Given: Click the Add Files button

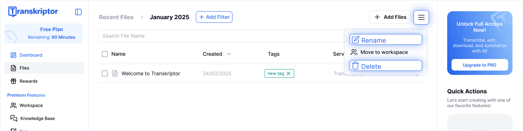Looking at the screenshot, I should coord(390,17).
